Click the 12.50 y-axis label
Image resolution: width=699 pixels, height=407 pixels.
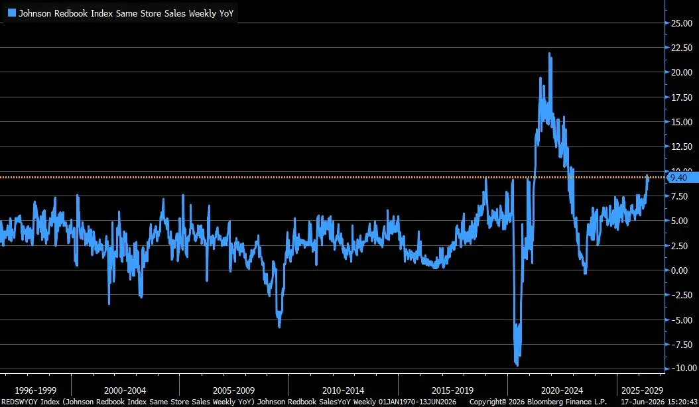click(682, 146)
